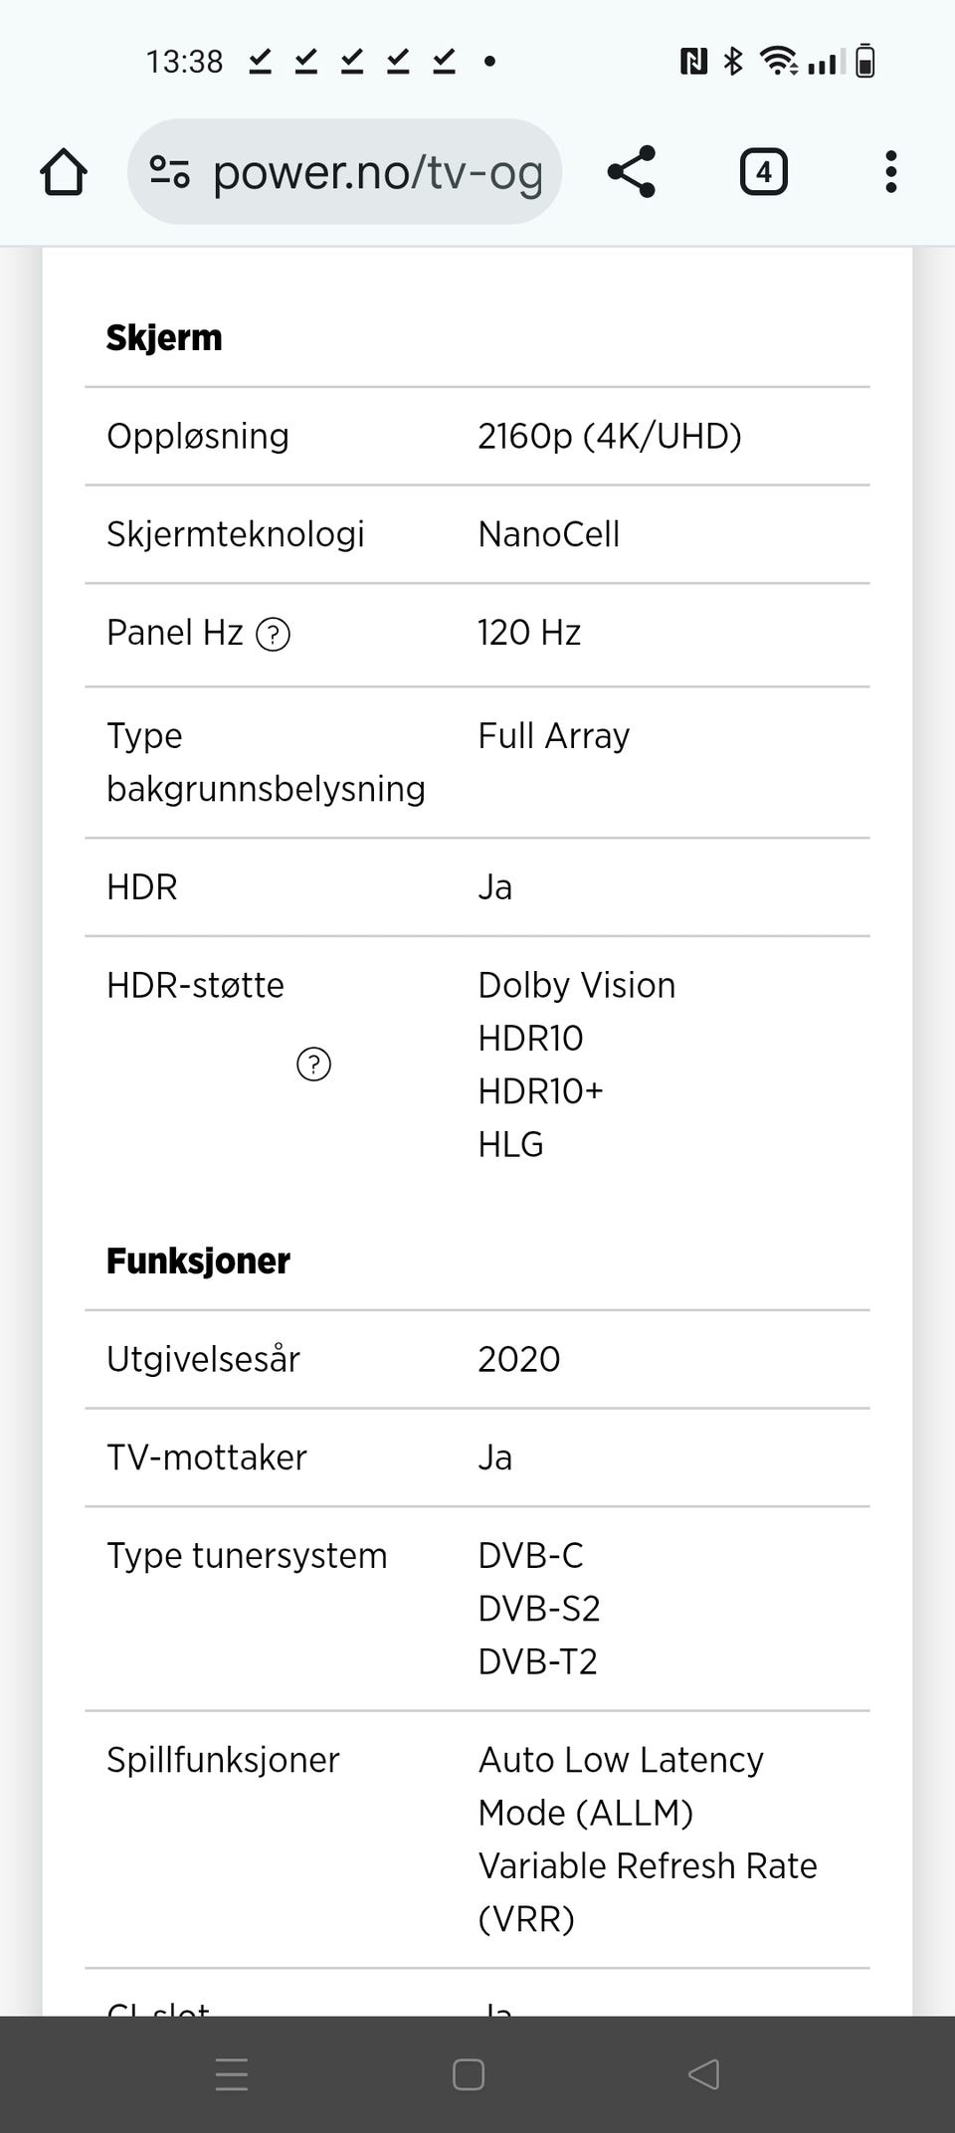Open the tab switcher showing 4 tabs

tap(763, 172)
